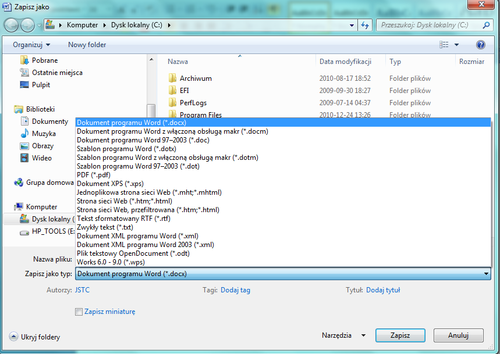Click the Ukryj foldery collapse arrow
This screenshot has height=354, width=500.
(x=13, y=337)
